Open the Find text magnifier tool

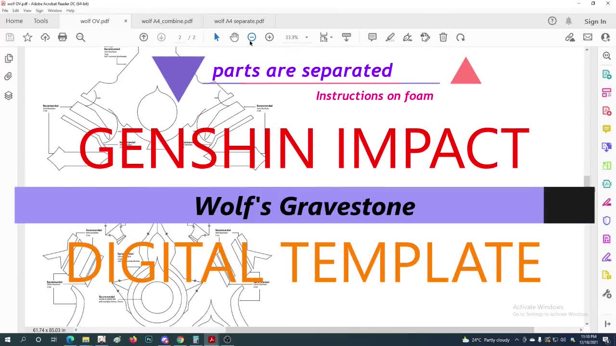(80, 37)
